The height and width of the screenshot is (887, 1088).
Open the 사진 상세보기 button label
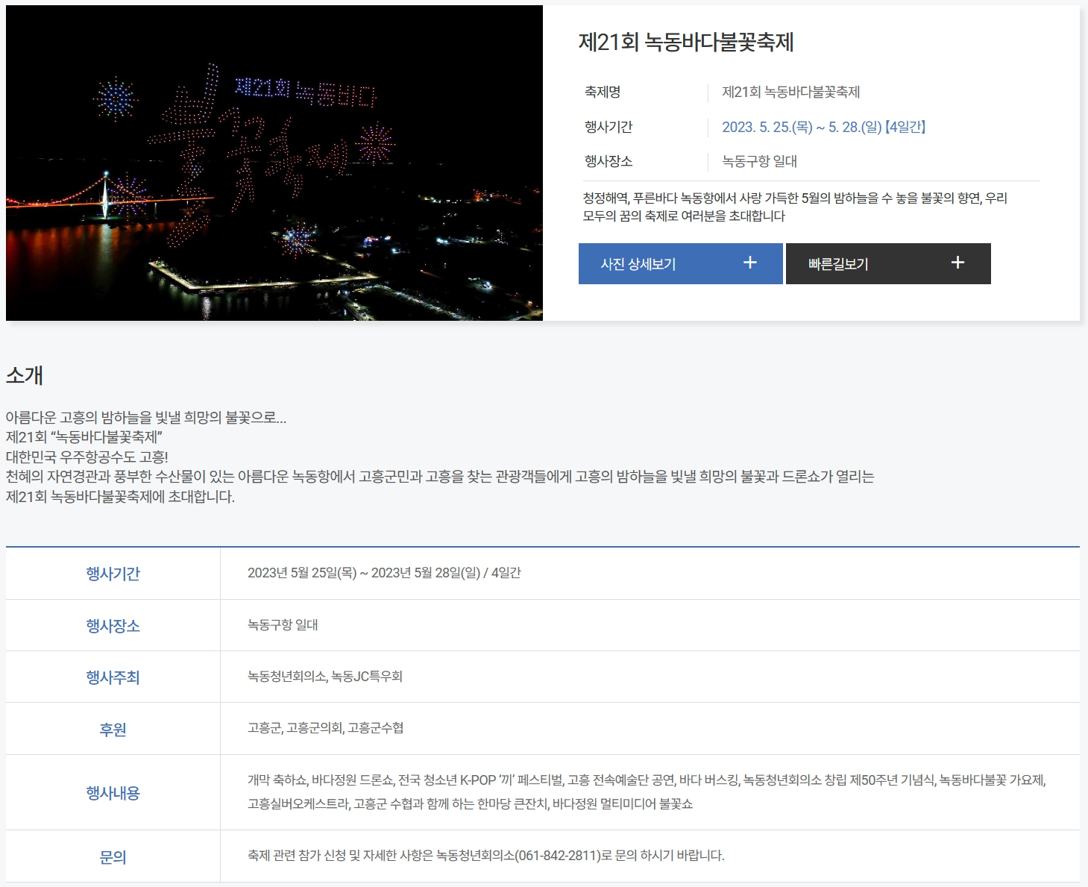(638, 264)
